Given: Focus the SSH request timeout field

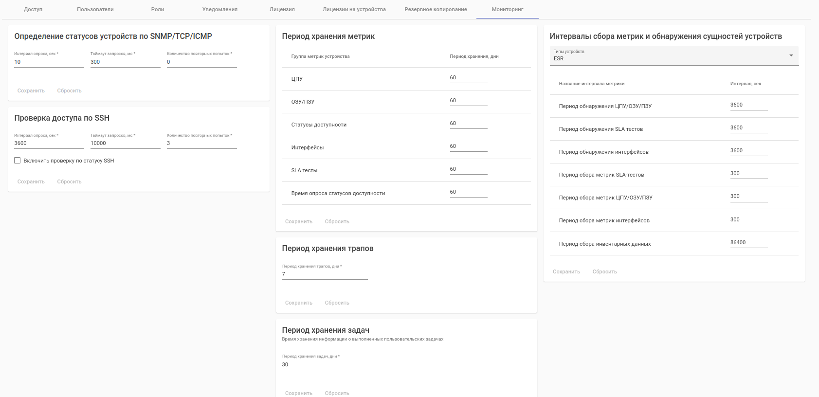Looking at the screenshot, I should 125,143.
